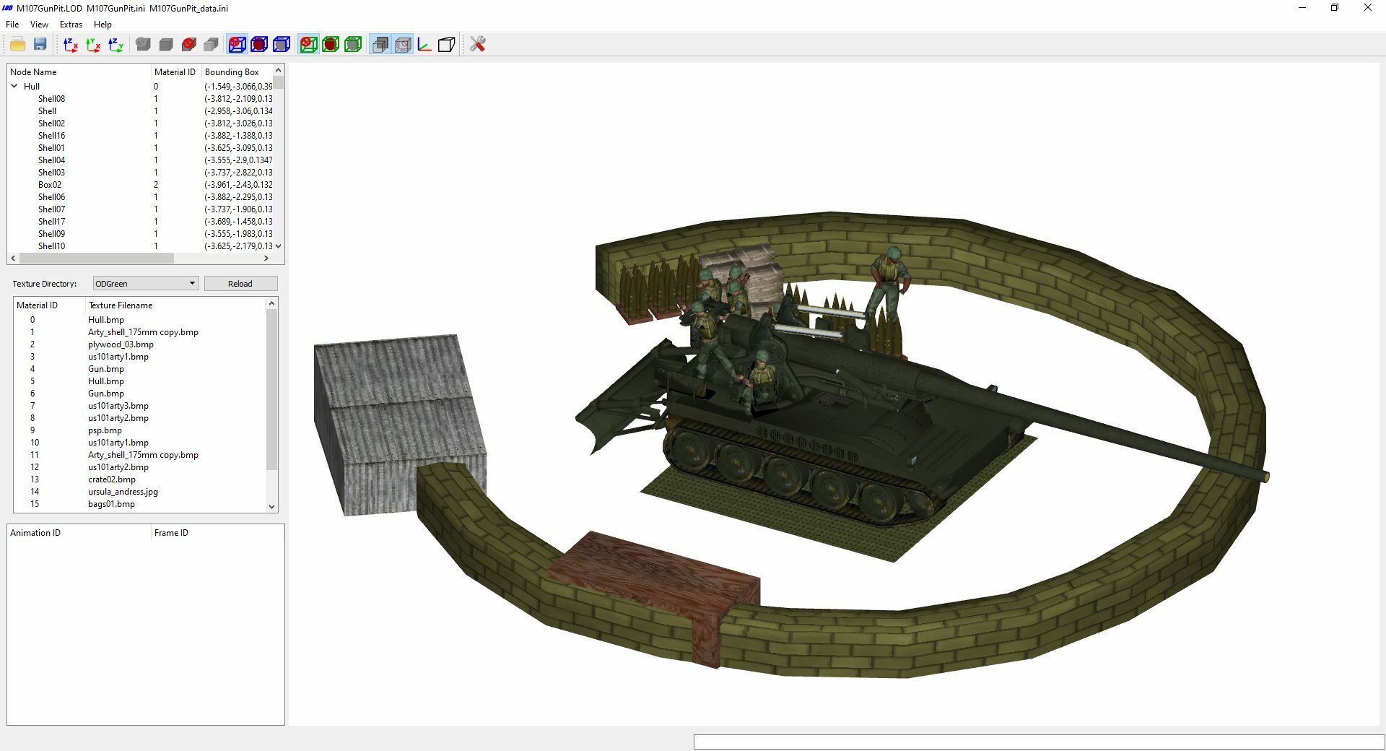Toggle green box with gray cube icon

coord(353,45)
